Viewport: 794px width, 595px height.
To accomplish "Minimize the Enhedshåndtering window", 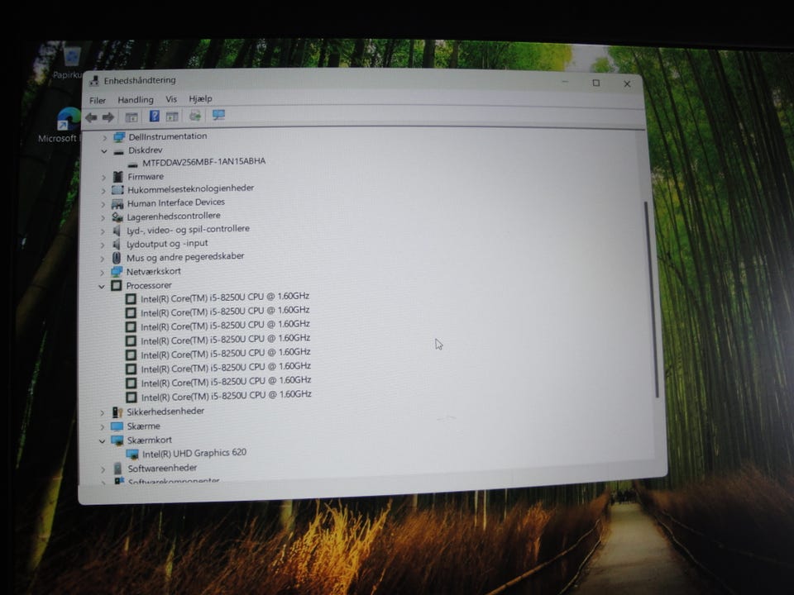I will 565,82.
